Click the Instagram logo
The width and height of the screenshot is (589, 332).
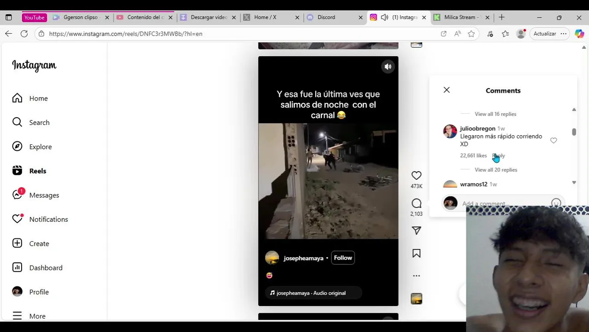(34, 66)
